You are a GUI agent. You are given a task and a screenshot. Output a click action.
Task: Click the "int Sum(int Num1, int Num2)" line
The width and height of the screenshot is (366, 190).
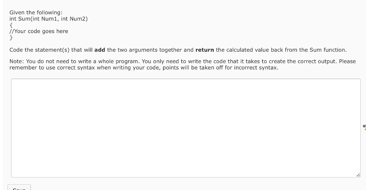point(49,19)
